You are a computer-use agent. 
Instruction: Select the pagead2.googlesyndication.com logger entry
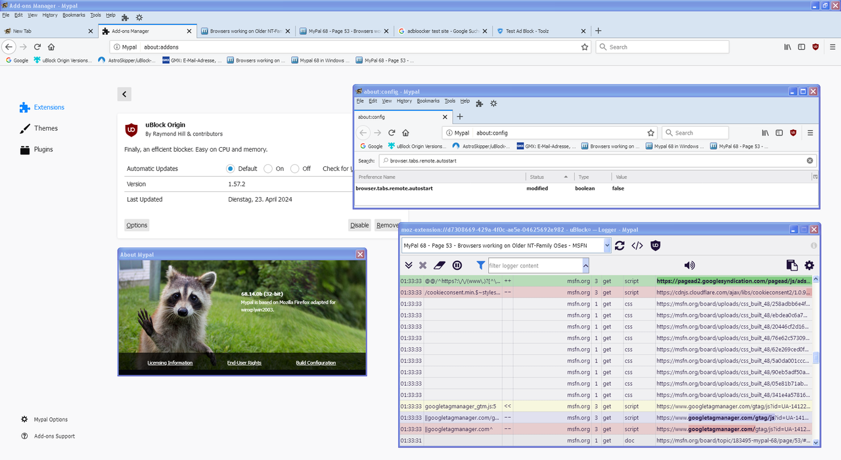606,281
